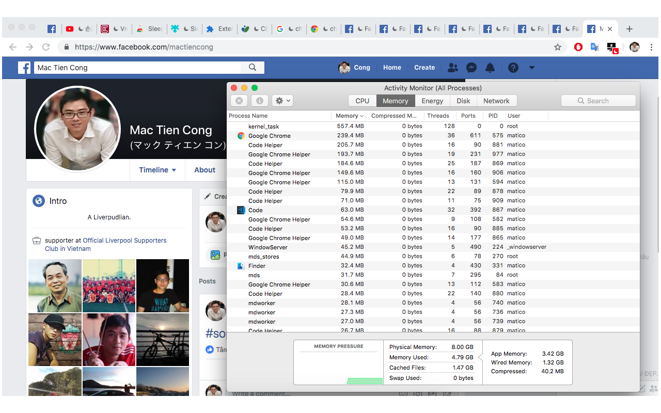661x413 pixels.
Task: Open the Energy tab
Action: tap(432, 101)
